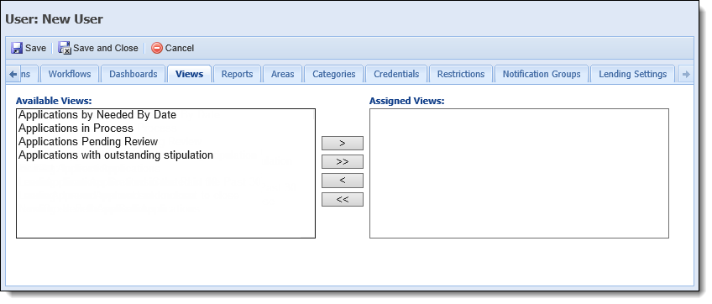Select Applications Pending Review in Available Views
Screen dimensions: 712x304
88,141
